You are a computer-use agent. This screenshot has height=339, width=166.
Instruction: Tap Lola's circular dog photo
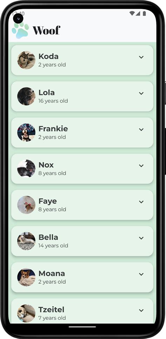point(26,96)
